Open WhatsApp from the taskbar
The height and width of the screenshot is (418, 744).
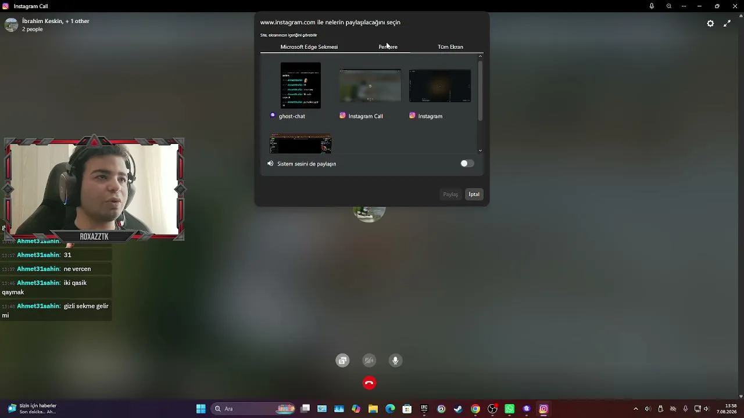tap(509, 409)
